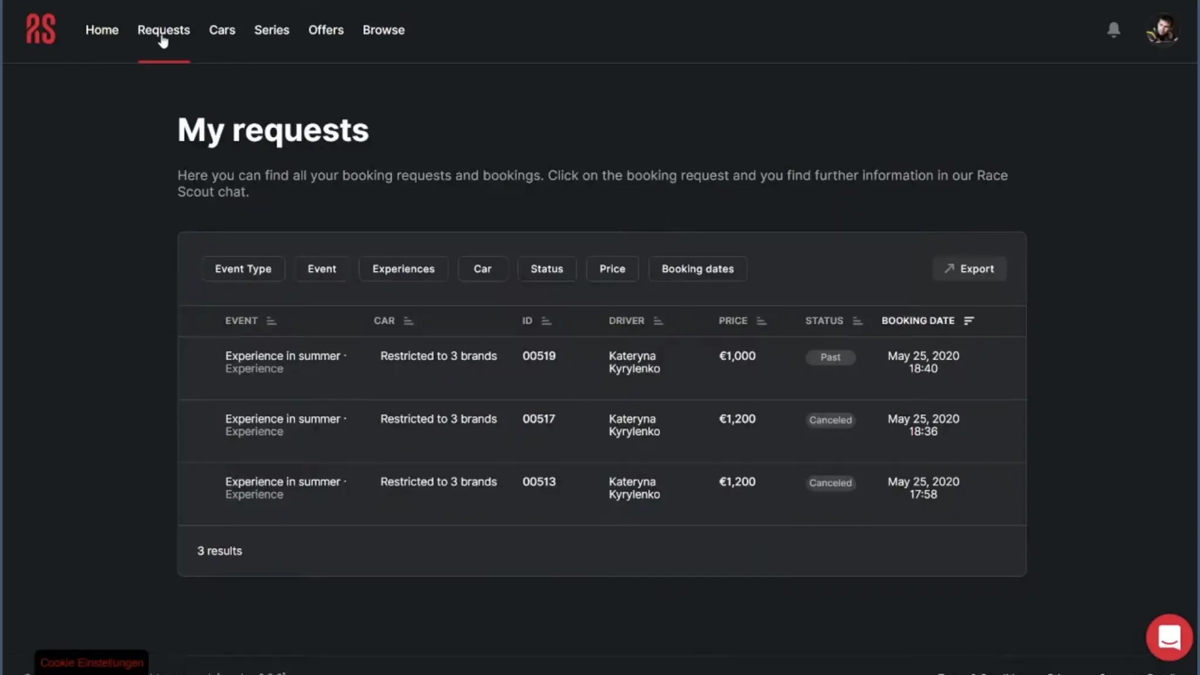Open Cookie Einstellungen settings
The image size is (1200, 675).
91,663
